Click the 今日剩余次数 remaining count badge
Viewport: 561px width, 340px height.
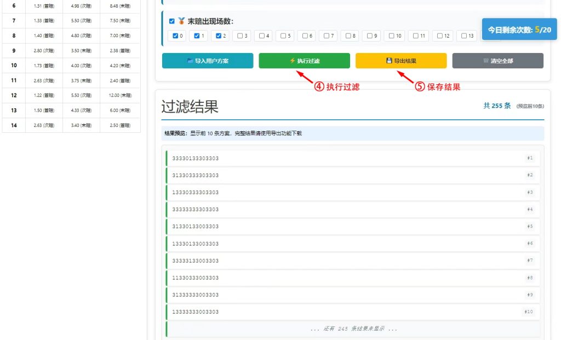[x=519, y=30]
